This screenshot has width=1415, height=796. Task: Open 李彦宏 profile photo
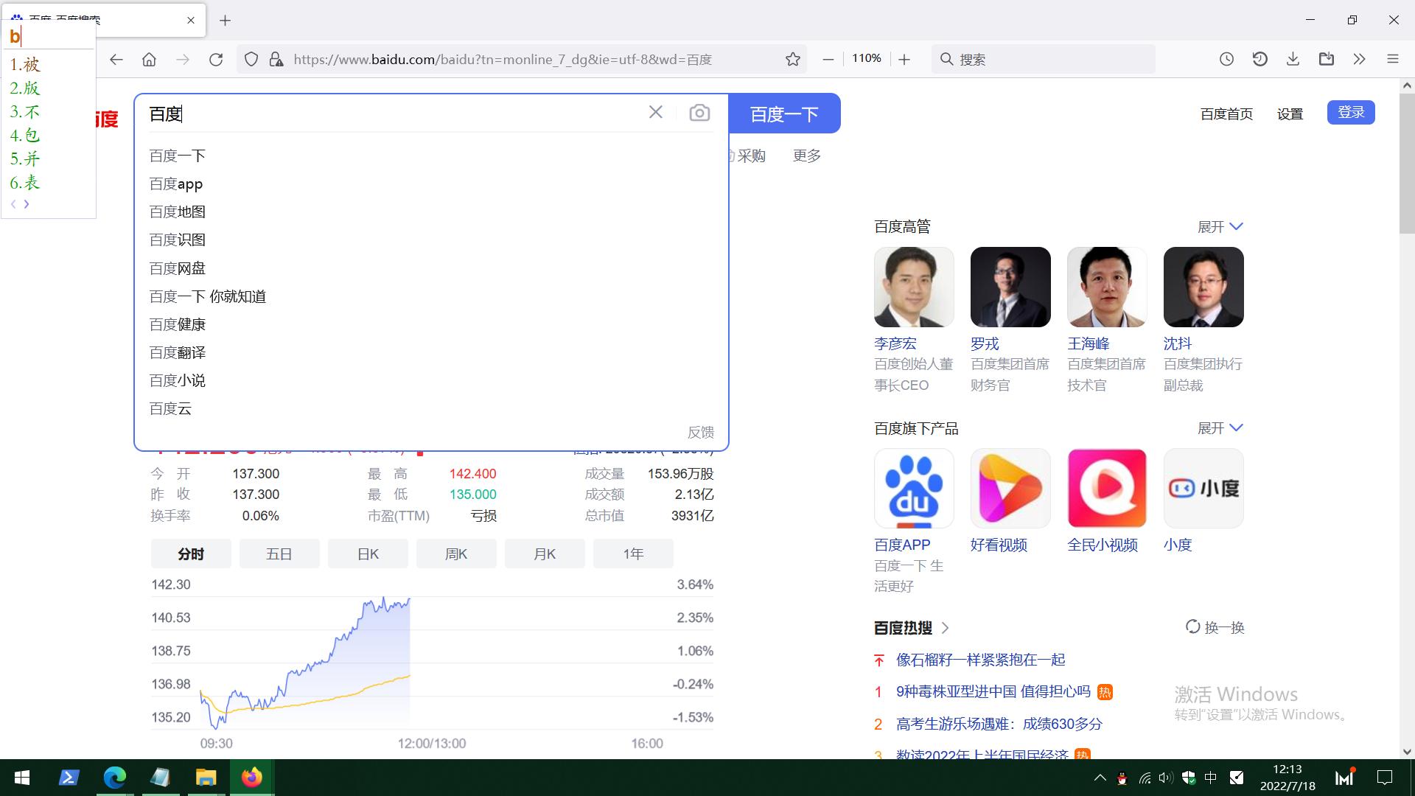coord(914,287)
